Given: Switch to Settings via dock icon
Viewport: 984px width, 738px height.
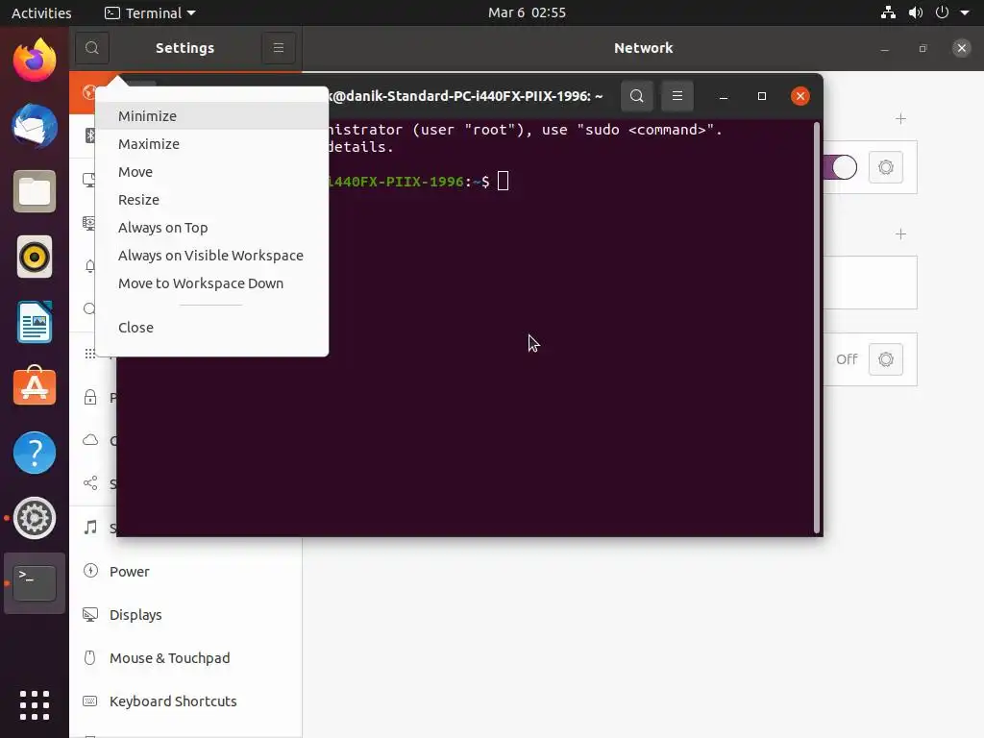Looking at the screenshot, I should pos(35,518).
